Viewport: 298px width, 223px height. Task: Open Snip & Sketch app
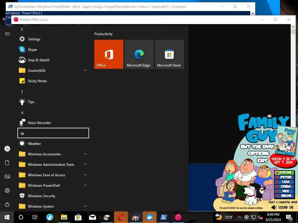(53, 60)
